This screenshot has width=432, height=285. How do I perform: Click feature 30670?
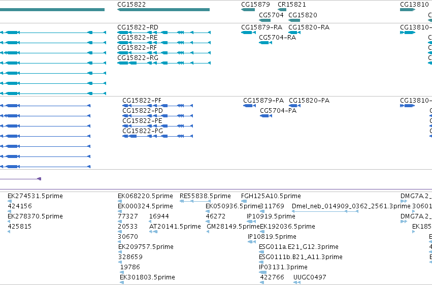click(x=119, y=242)
